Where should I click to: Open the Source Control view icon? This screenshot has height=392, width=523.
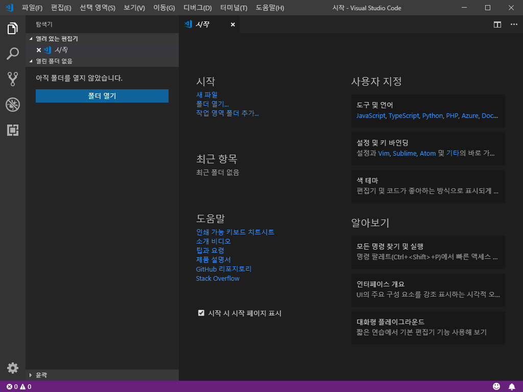[13, 79]
